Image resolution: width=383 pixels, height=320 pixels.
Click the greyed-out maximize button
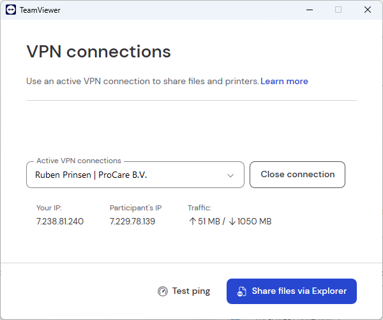tap(338, 10)
